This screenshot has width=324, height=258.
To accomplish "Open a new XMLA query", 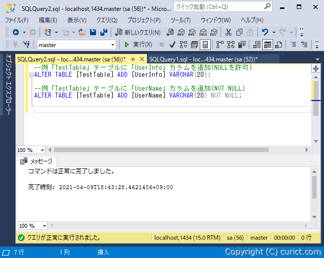I will tap(203, 32).
